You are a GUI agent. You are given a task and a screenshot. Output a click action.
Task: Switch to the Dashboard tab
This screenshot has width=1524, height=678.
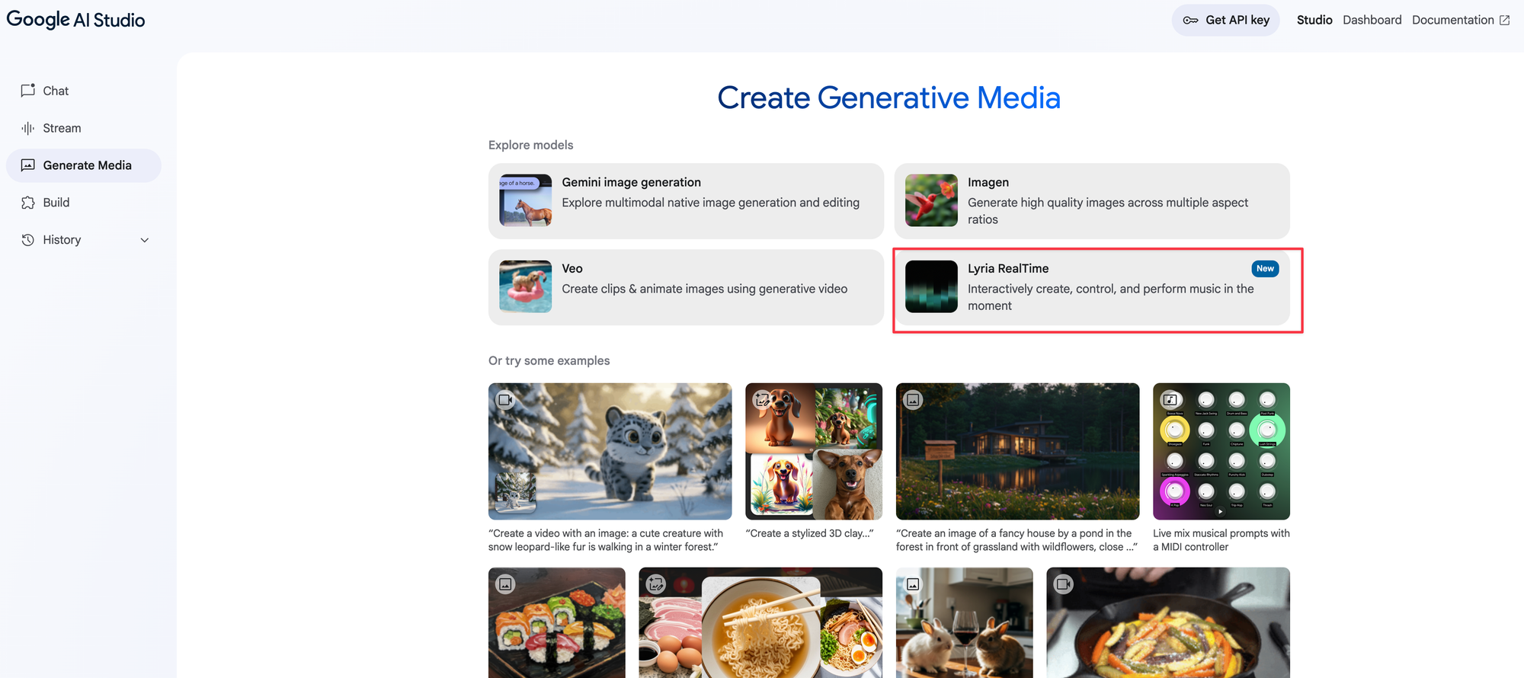point(1372,20)
